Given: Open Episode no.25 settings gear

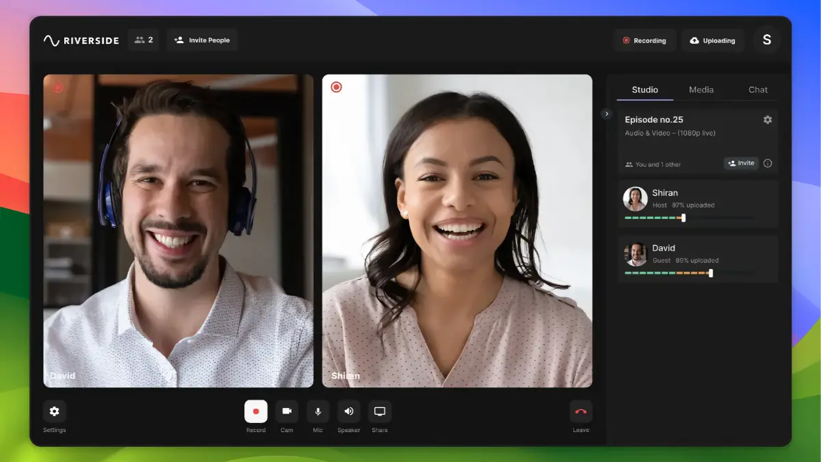Looking at the screenshot, I should [x=768, y=120].
